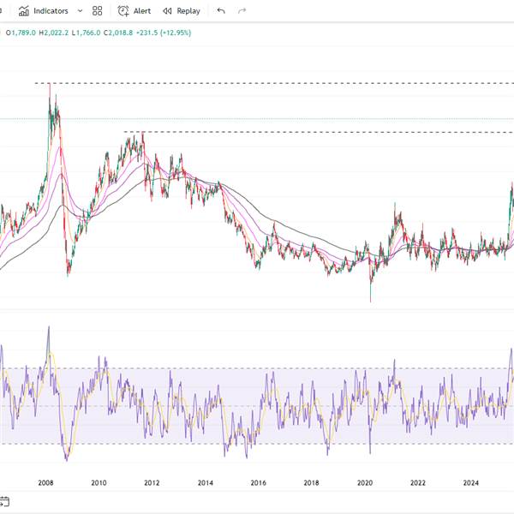This screenshot has width=514, height=514.
Task: Select the 2022 time axis label
Action: pyautogui.click(x=418, y=483)
